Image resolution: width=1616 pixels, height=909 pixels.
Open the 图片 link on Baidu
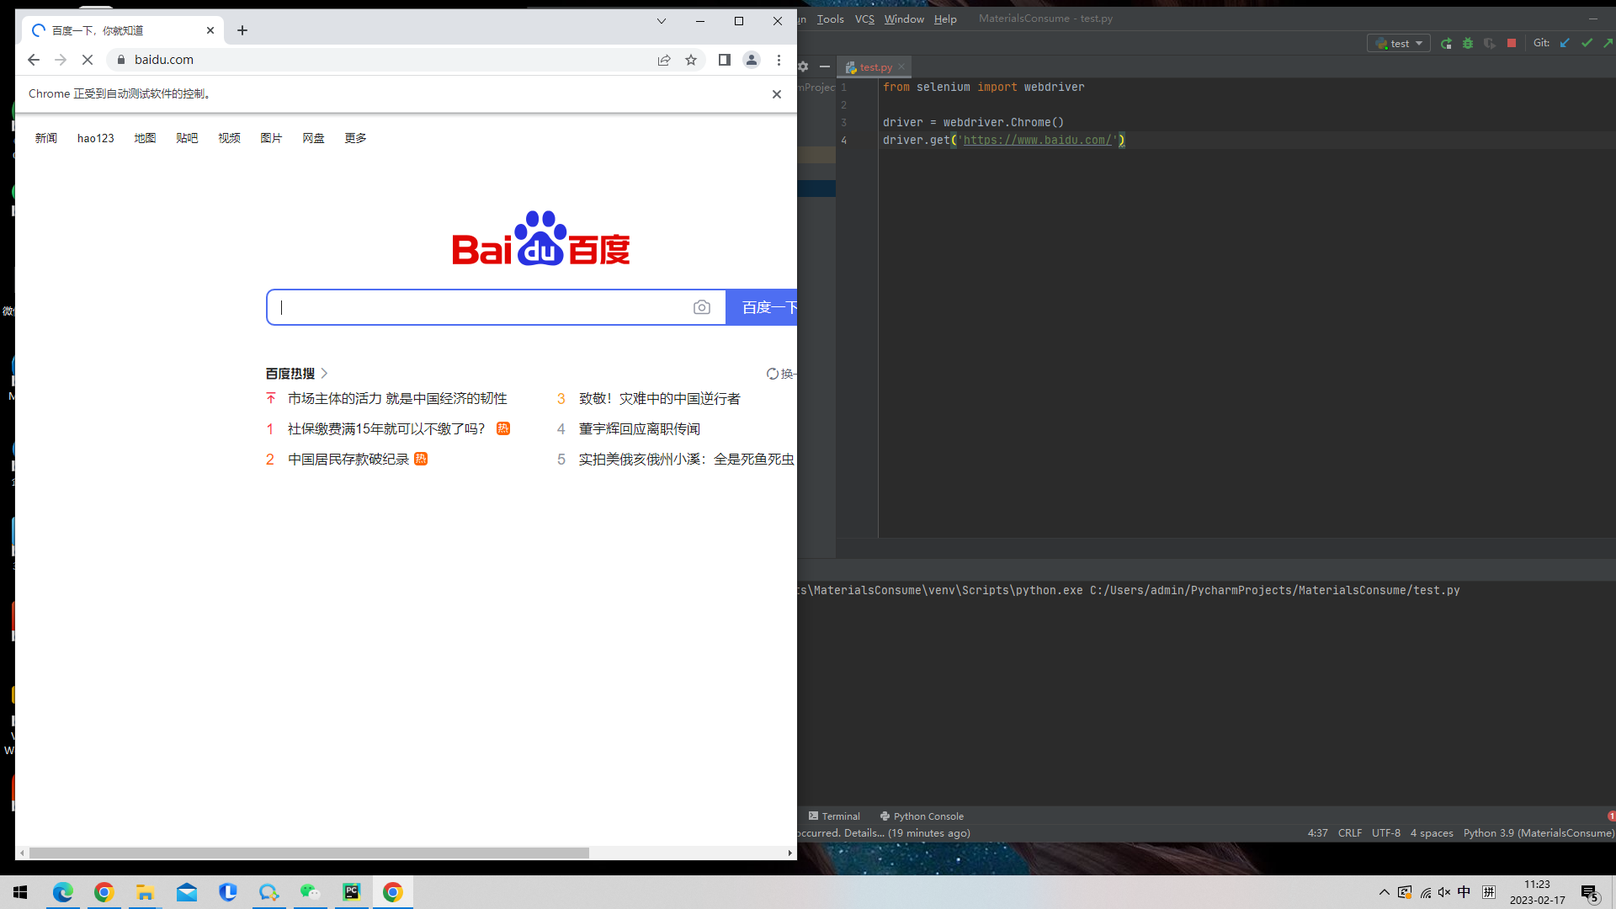pos(271,138)
